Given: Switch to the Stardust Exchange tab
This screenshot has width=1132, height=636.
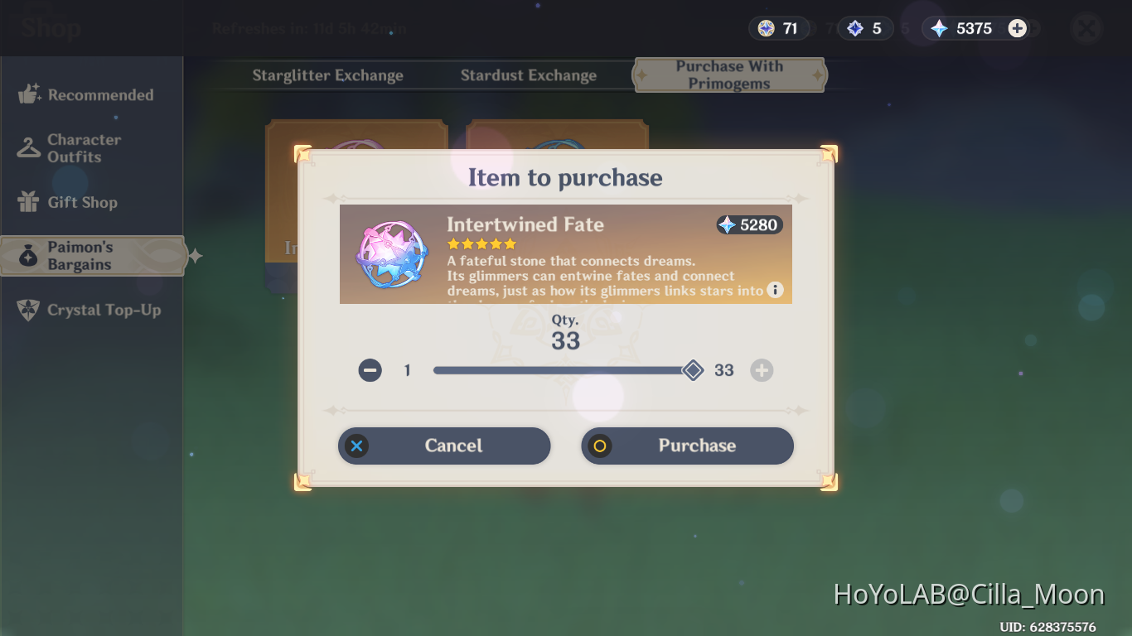Looking at the screenshot, I should tap(529, 75).
